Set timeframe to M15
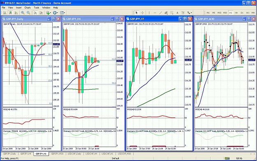 pyautogui.click(x=219, y=13)
